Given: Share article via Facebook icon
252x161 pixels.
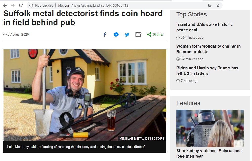Looking at the screenshot, I should [x=105, y=35].
